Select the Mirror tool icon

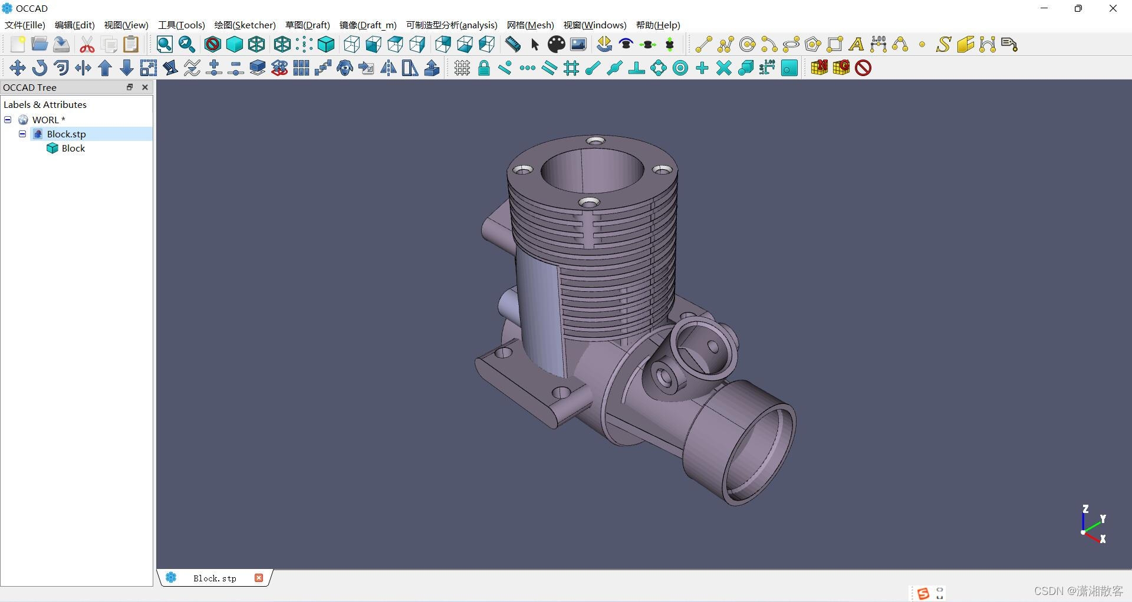coord(389,68)
